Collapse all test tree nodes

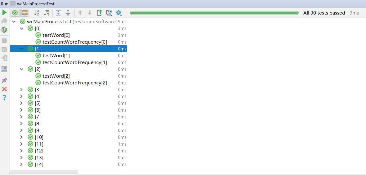tap(68, 13)
